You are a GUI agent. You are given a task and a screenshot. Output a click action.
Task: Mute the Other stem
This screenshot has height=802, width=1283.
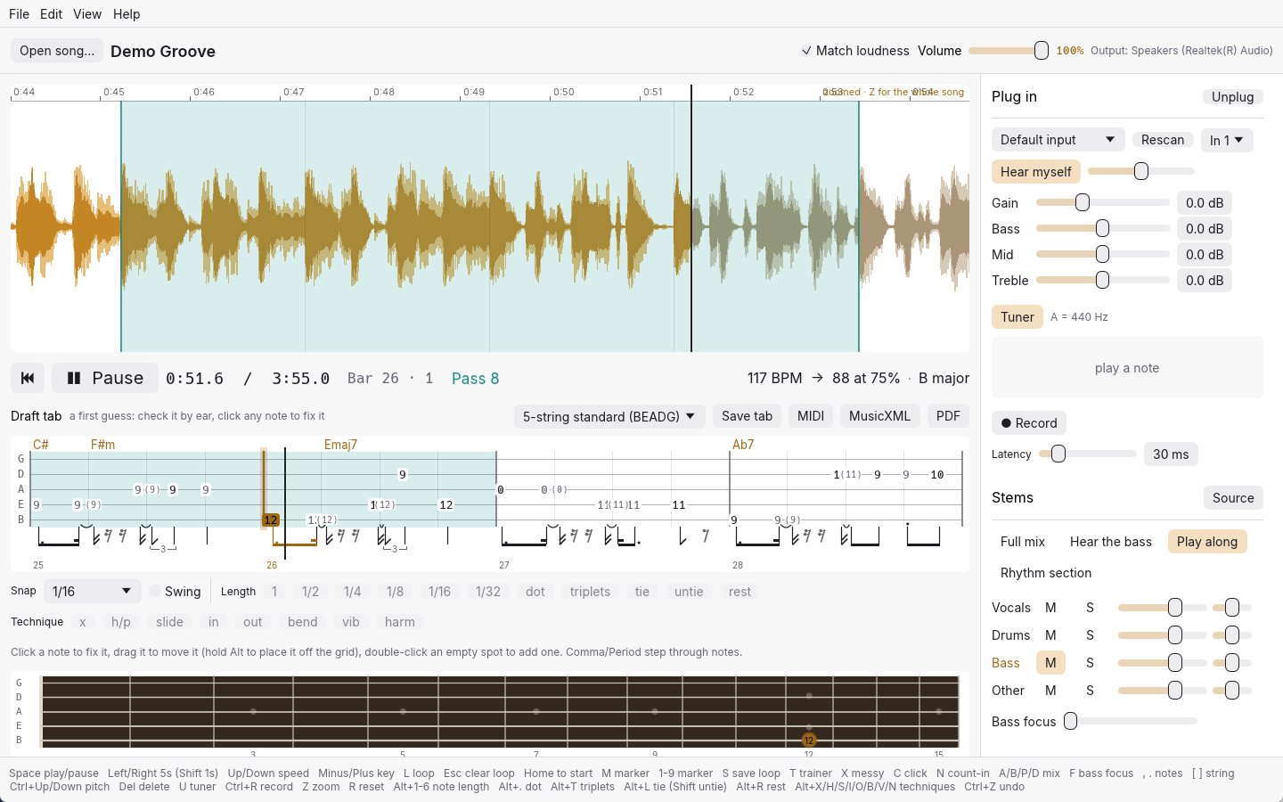pos(1050,691)
